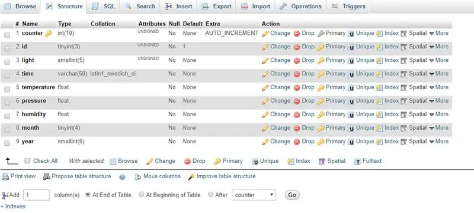Click the pencil Change icon for counter row
474x213 pixels.
tap(265, 34)
